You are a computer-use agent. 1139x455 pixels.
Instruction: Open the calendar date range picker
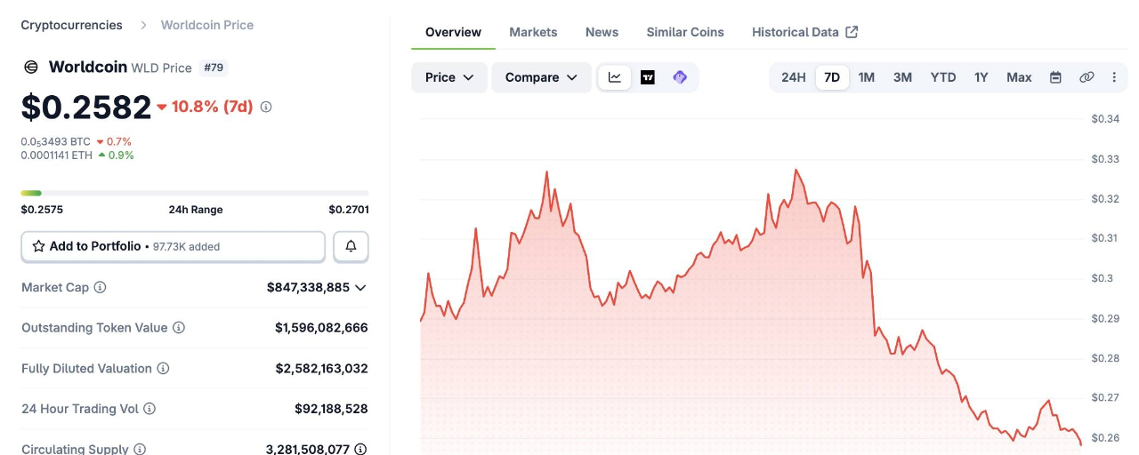1055,77
